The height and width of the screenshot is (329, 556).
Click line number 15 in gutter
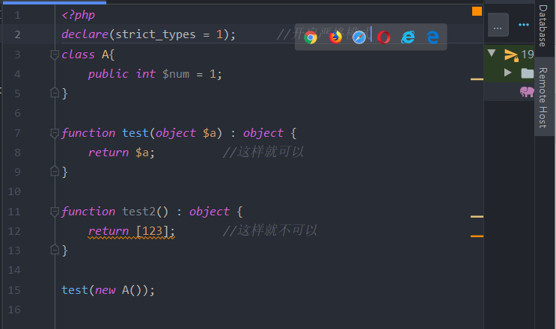pyautogui.click(x=14, y=290)
